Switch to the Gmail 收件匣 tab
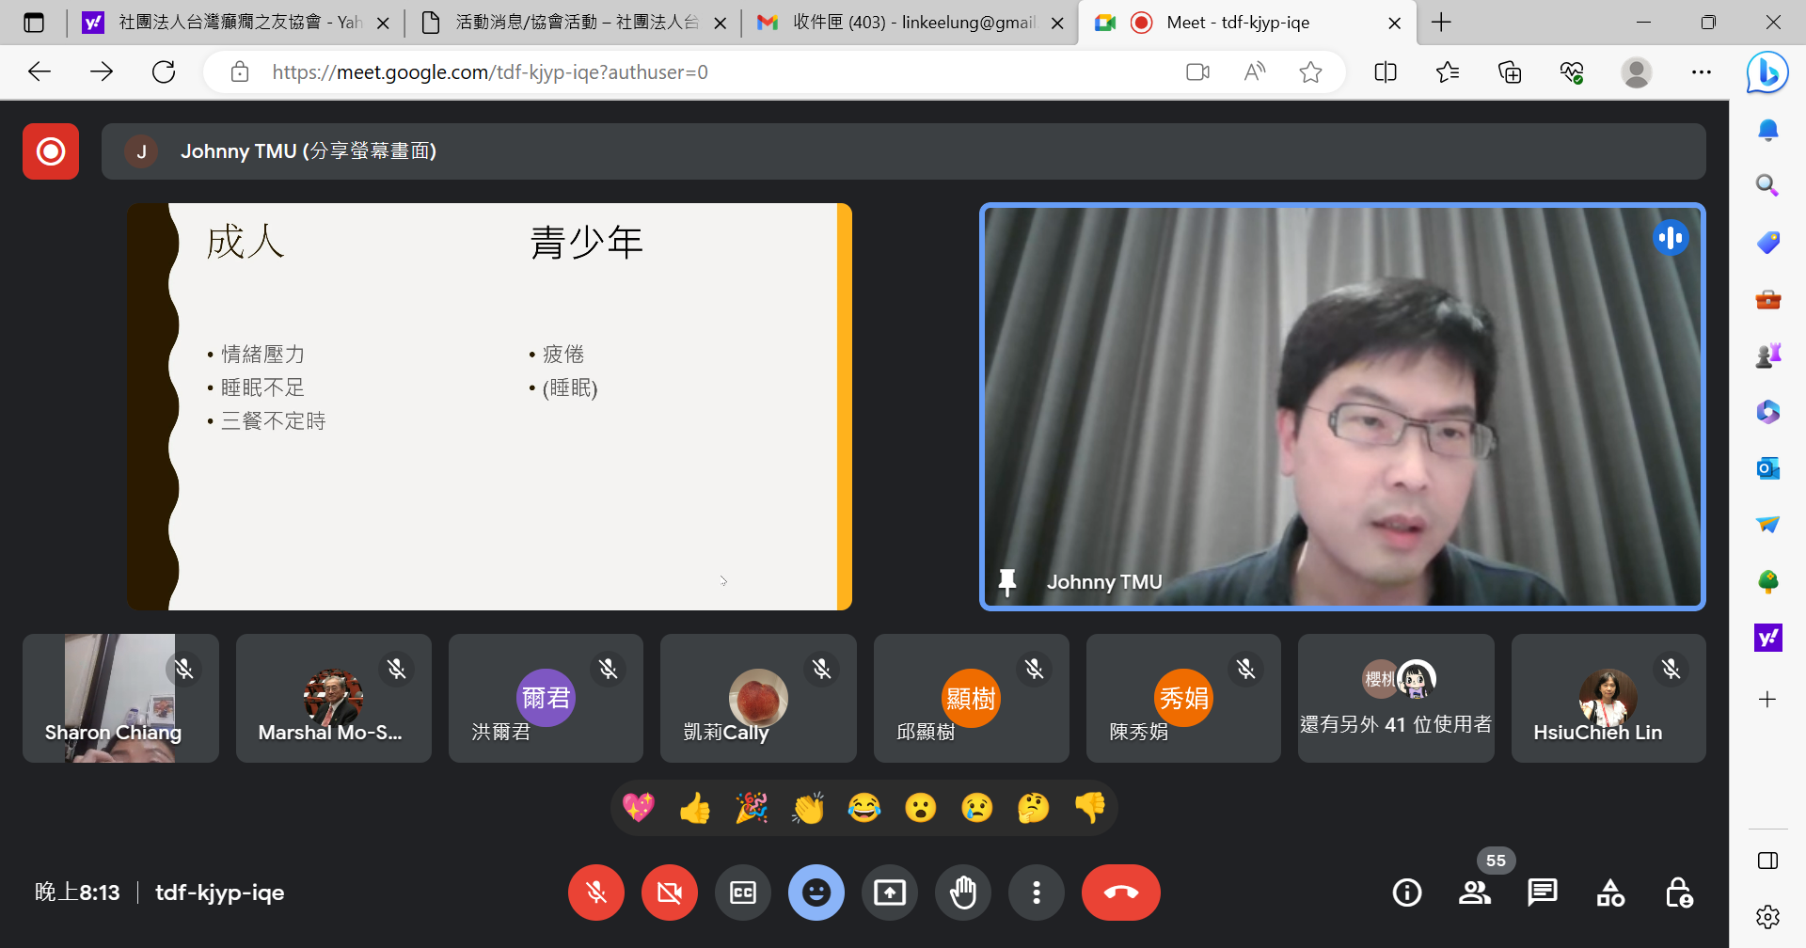 point(911,23)
